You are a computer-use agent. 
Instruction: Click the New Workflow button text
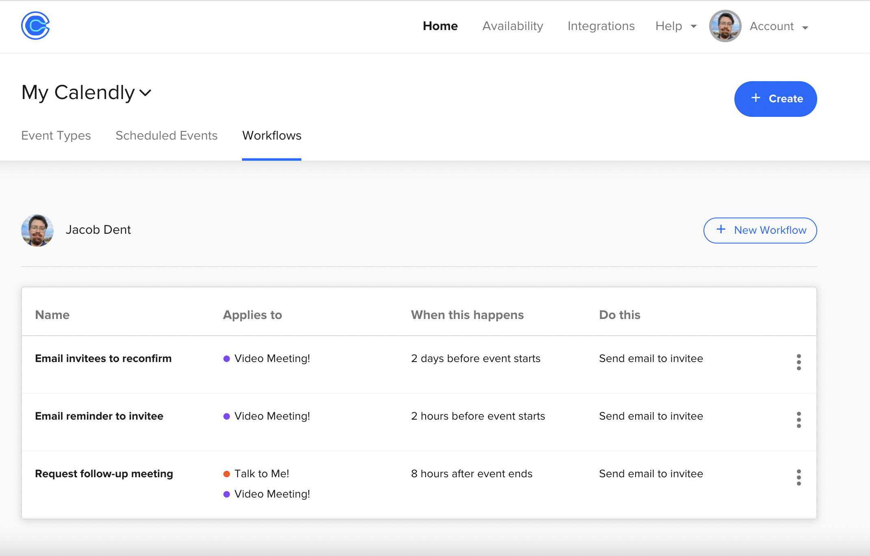[770, 230]
